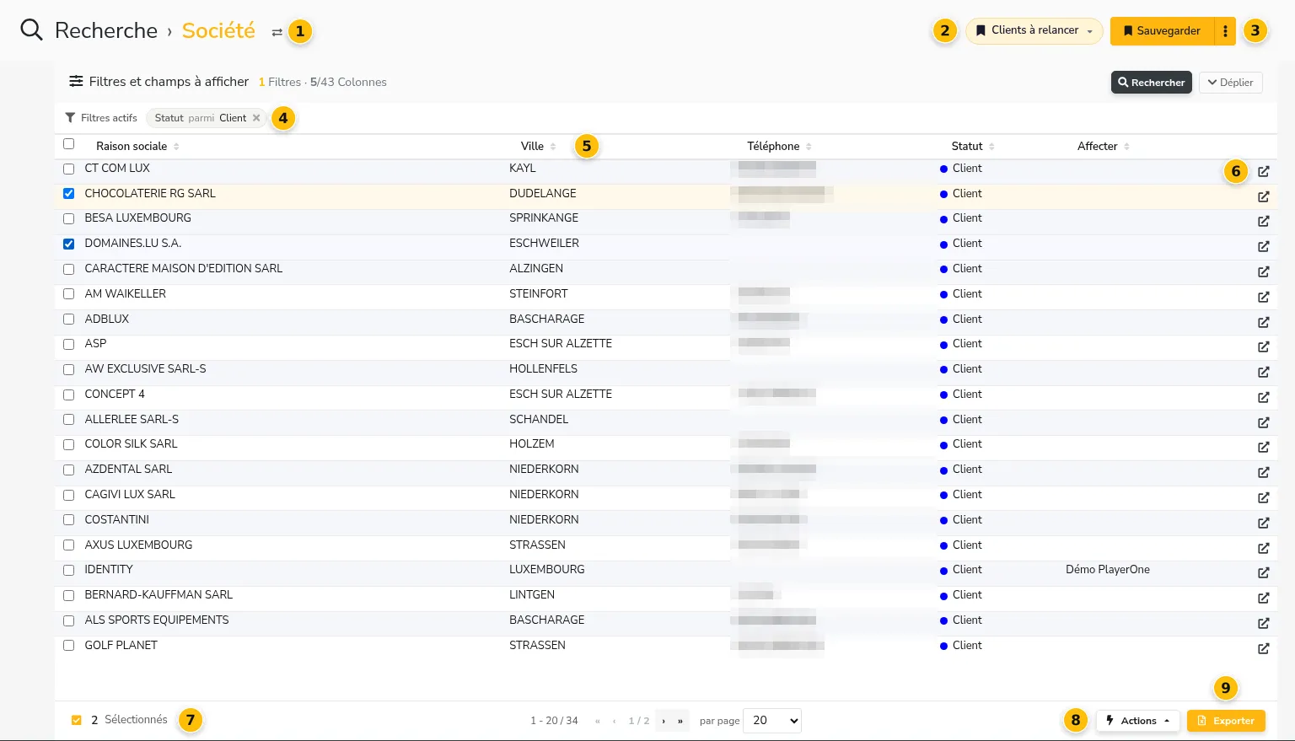Open AZDENTAL SARL via external link icon
The image size is (1295, 741).
click(1263, 472)
